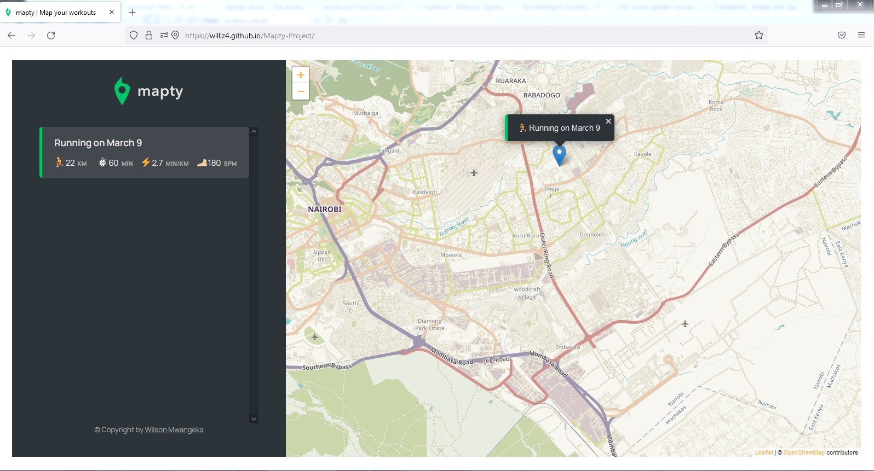This screenshot has height=471, width=874.
Task: Close the Running on March 9 popup
Action: (608, 121)
